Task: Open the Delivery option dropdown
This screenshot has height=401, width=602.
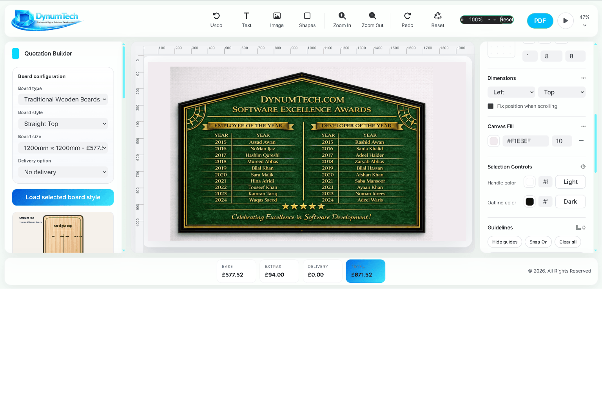Action: coord(63,172)
